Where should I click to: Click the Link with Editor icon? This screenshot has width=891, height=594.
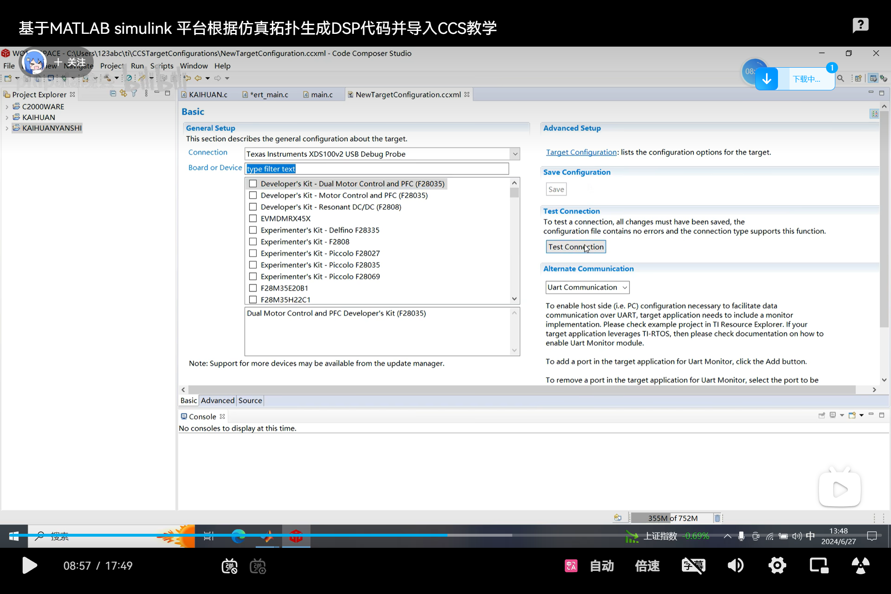click(x=123, y=94)
